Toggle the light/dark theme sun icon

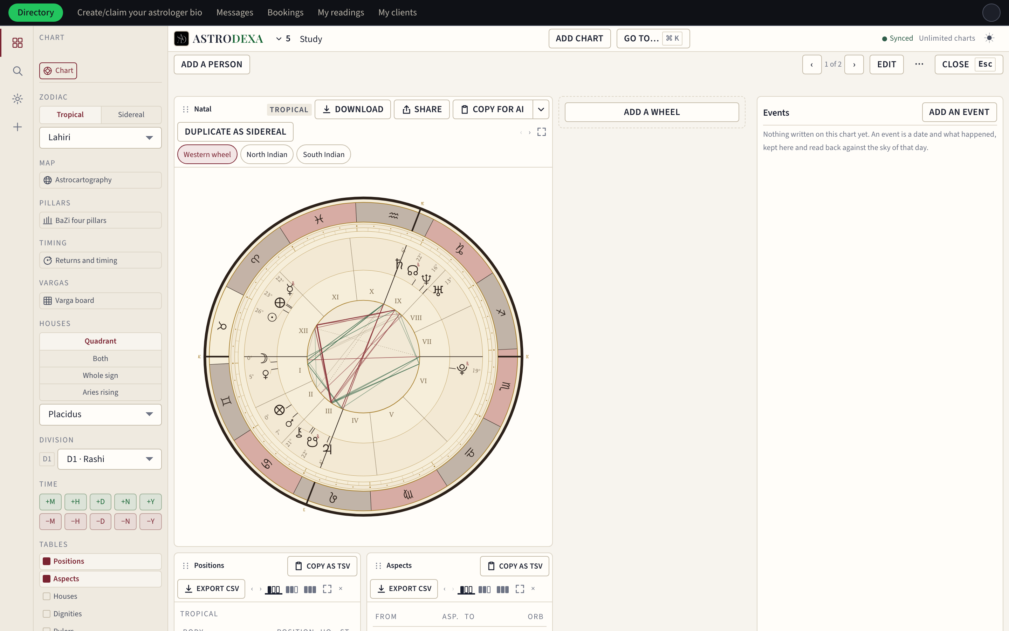tap(989, 38)
